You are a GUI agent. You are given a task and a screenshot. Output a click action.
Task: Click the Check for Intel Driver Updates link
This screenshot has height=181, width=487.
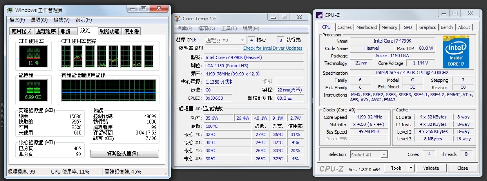[272, 48]
